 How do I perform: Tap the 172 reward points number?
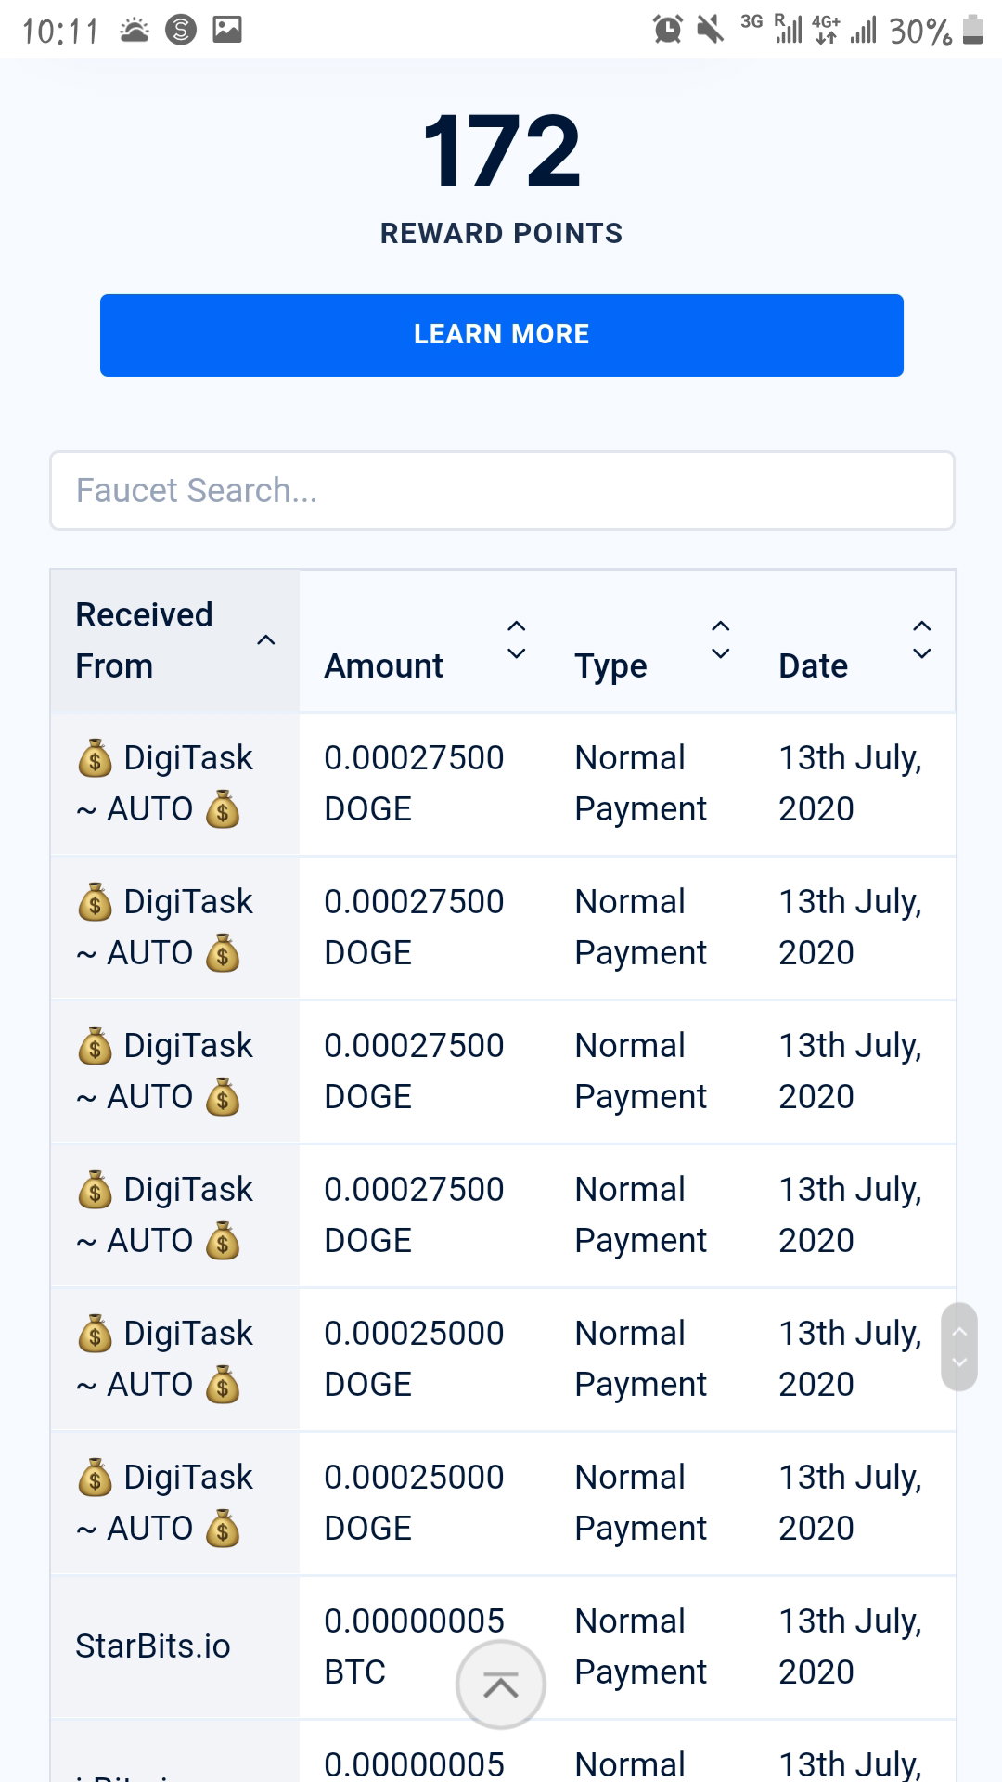pos(501,150)
